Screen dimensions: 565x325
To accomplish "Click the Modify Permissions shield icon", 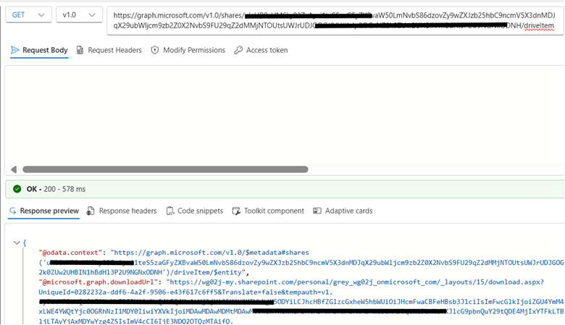I will click(x=154, y=50).
